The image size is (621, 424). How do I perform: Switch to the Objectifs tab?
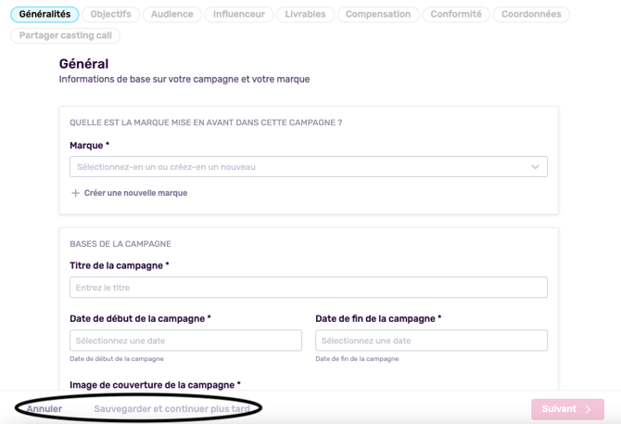(x=111, y=14)
